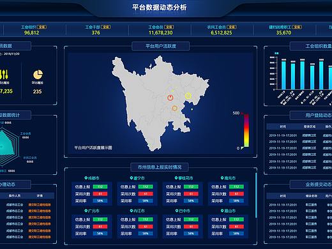Click the heat legend color gradient bar
Viewport: 332px width, 249px height.
pos(246,130)
